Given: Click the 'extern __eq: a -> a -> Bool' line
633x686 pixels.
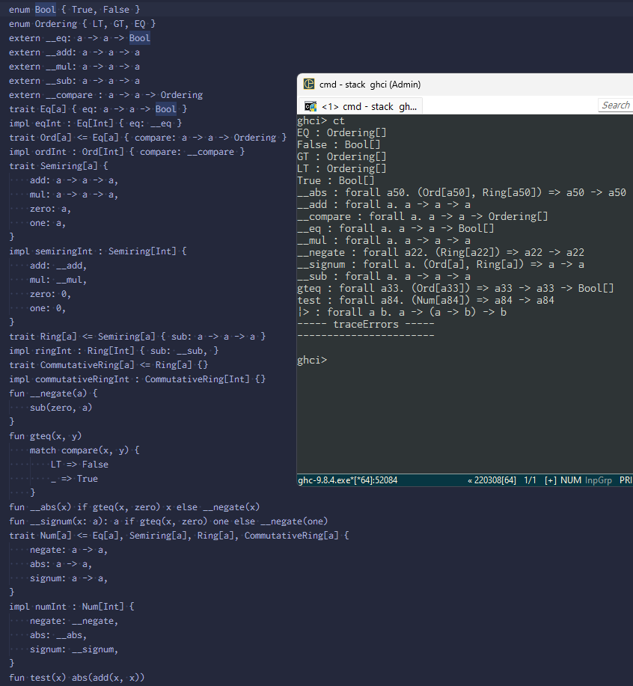Looking at the screenshot, I should coord(79,38).
